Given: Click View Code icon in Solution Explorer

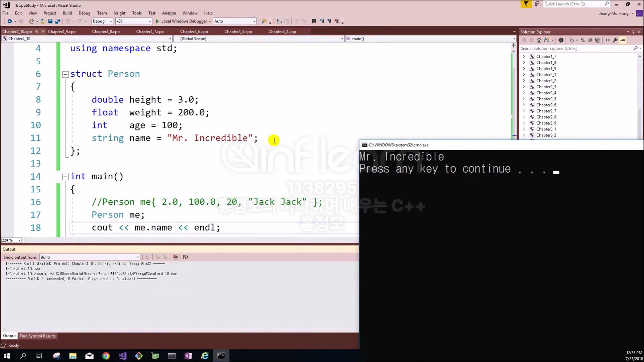Looking at the screenshot, I should tap(608, 40).
